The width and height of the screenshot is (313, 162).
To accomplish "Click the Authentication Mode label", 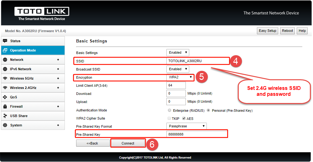I will tap(91, 110).
